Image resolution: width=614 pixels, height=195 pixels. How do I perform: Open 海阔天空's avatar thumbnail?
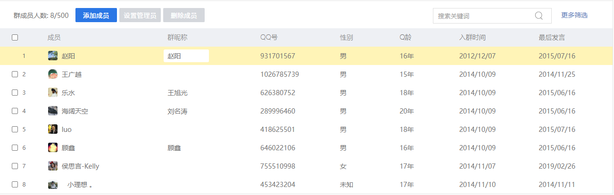[x=53, y=111]
